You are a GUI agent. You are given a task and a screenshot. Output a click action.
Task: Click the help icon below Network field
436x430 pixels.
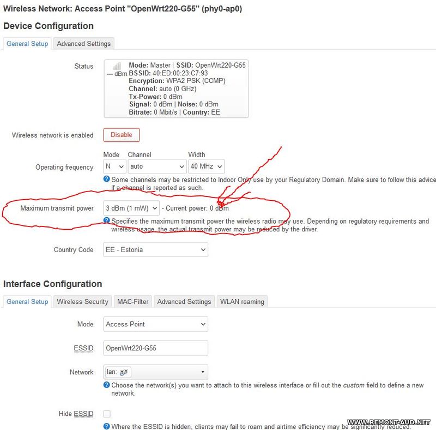click(x=107, y=385)
